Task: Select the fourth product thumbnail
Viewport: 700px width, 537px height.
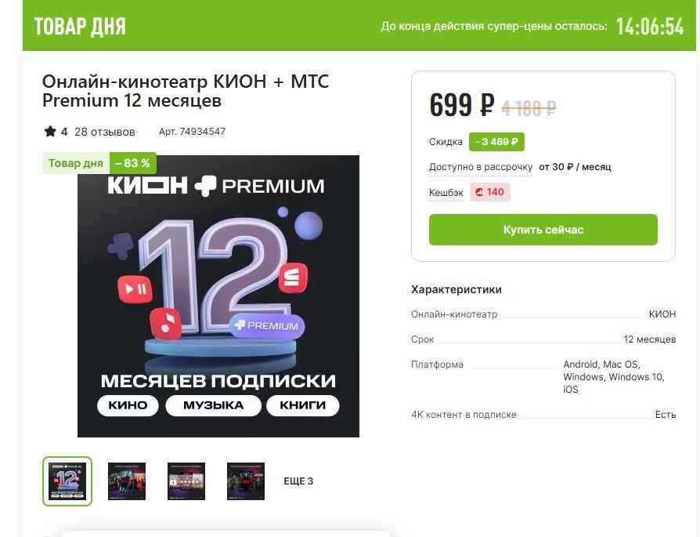Action: pos(246,481)
